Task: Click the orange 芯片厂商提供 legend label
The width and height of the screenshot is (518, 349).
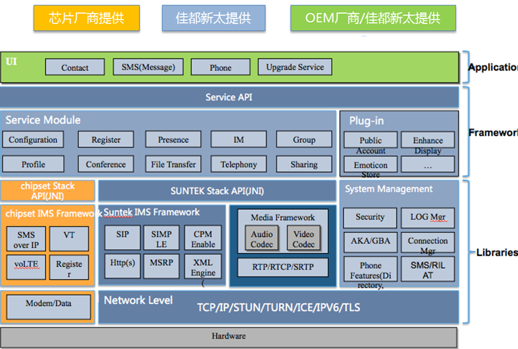Action: 87,18
